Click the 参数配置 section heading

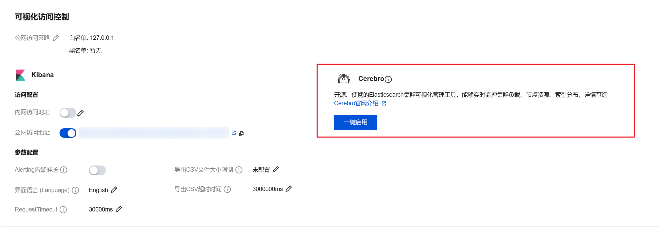[26, 153]
